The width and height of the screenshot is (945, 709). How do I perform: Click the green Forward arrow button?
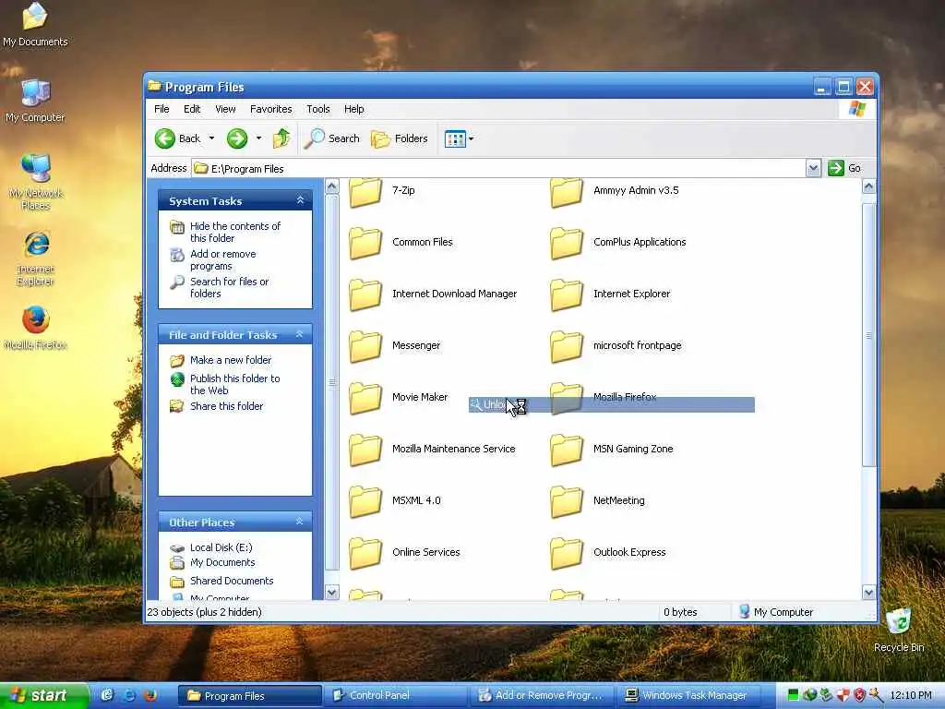tap(237, 138)
